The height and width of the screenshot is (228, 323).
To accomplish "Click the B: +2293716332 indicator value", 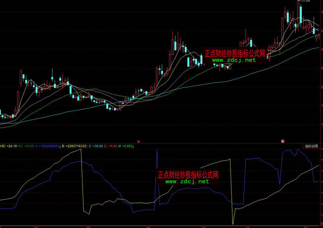I will click(75, 147).
